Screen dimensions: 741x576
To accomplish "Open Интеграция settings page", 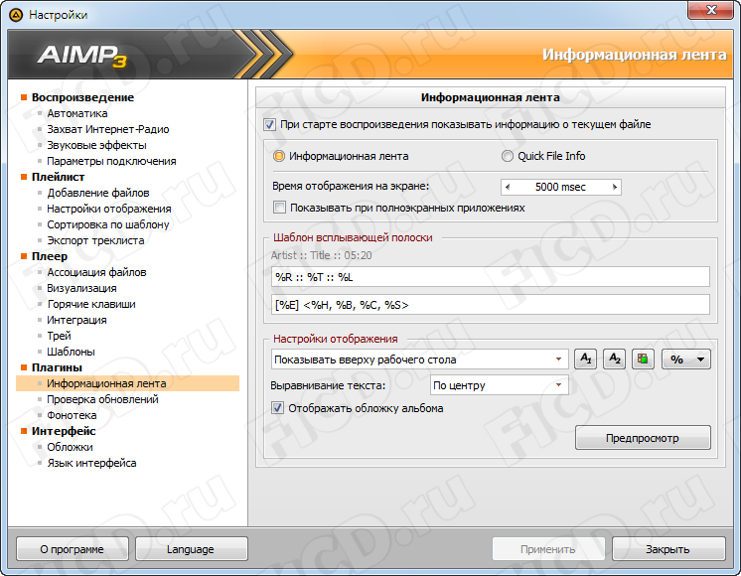I will point(76,320).
